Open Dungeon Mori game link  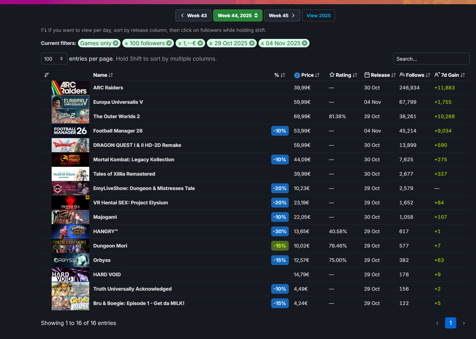coord(110,246)
